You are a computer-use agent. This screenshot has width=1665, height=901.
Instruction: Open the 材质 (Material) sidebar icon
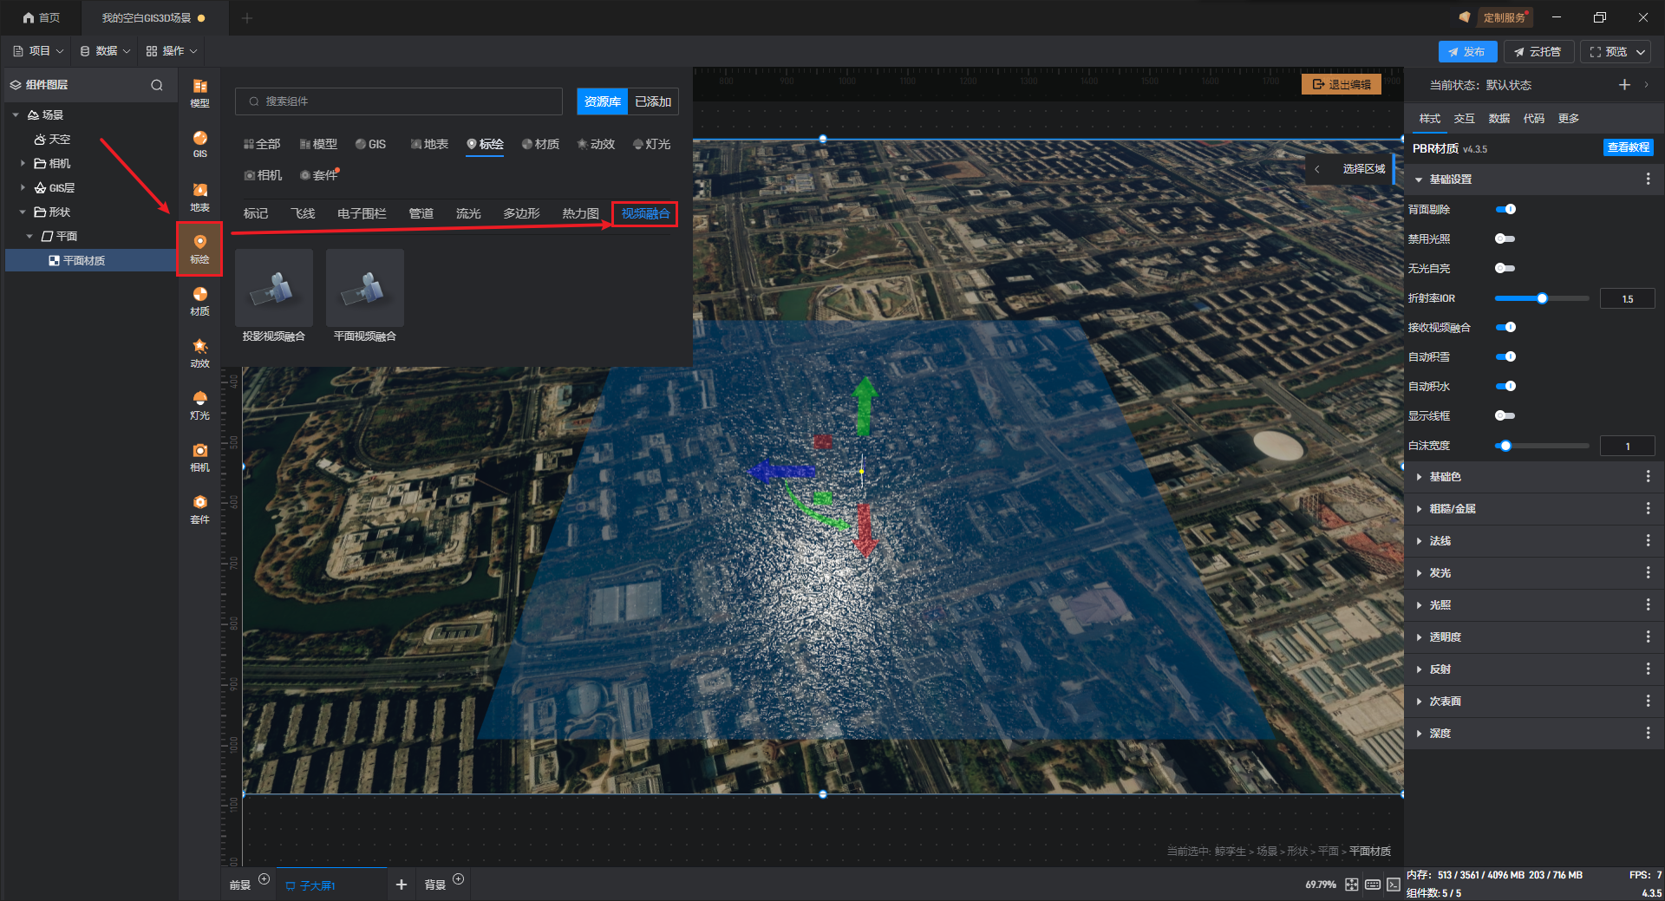(199, 300)
